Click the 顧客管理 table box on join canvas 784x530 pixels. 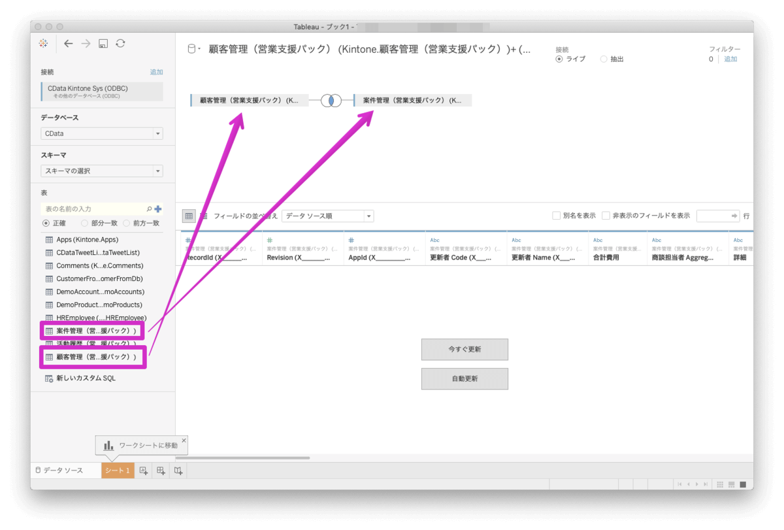coord(249,101)
